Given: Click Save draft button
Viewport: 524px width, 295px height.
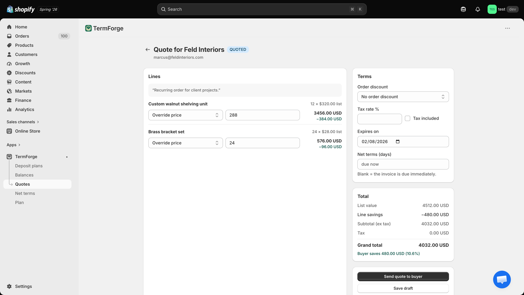Looking at the screenshot, I should coord(403,288).
